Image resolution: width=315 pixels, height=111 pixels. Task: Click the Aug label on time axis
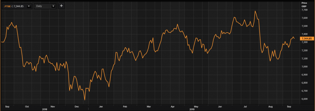pyautogui.click(x=270, y=106)
